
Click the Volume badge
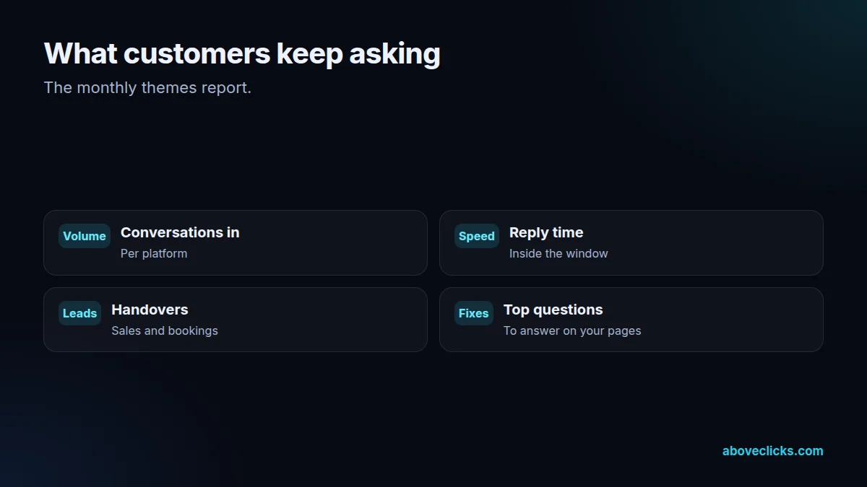85,236
